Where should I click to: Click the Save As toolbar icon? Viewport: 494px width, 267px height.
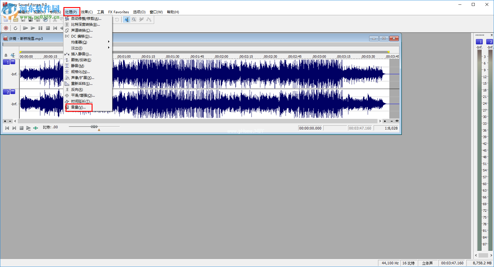(x=31, y=20)
